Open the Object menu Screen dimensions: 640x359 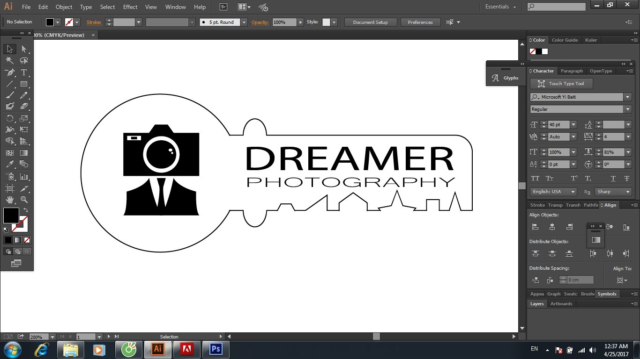(x=64, y=7)
